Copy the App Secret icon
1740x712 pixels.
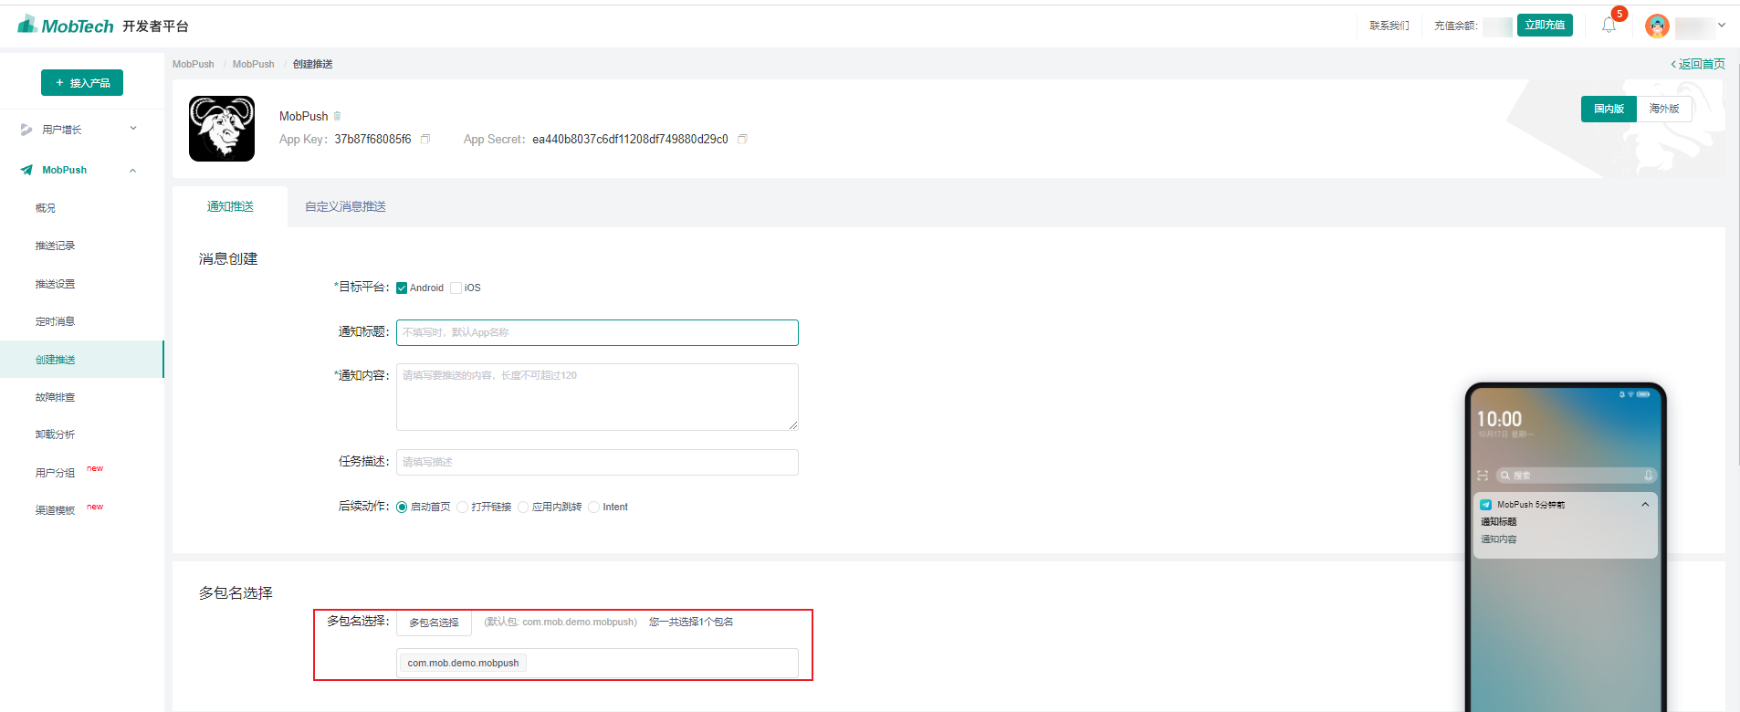[x=742, y=140]
